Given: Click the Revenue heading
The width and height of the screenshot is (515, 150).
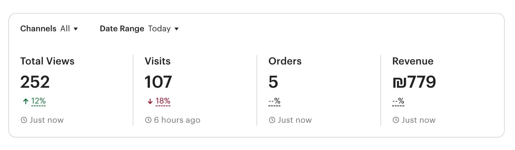Looking at the screenshot, I should coord(413,61).
